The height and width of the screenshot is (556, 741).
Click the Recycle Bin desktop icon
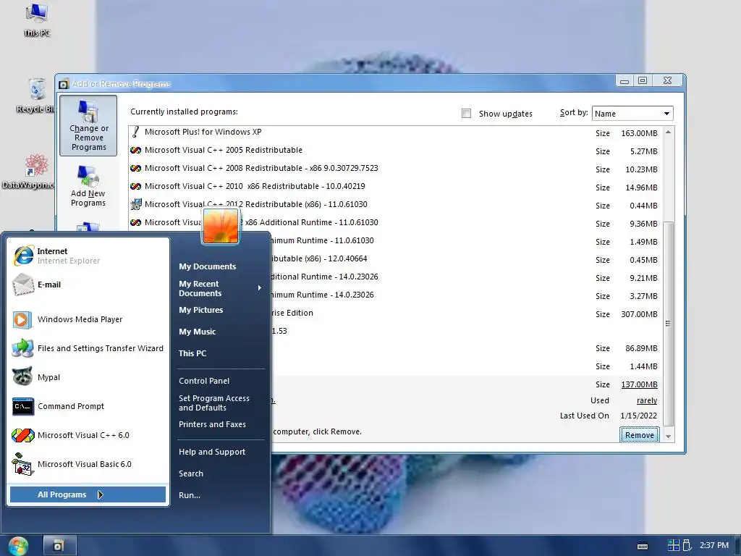pos(35,96)
